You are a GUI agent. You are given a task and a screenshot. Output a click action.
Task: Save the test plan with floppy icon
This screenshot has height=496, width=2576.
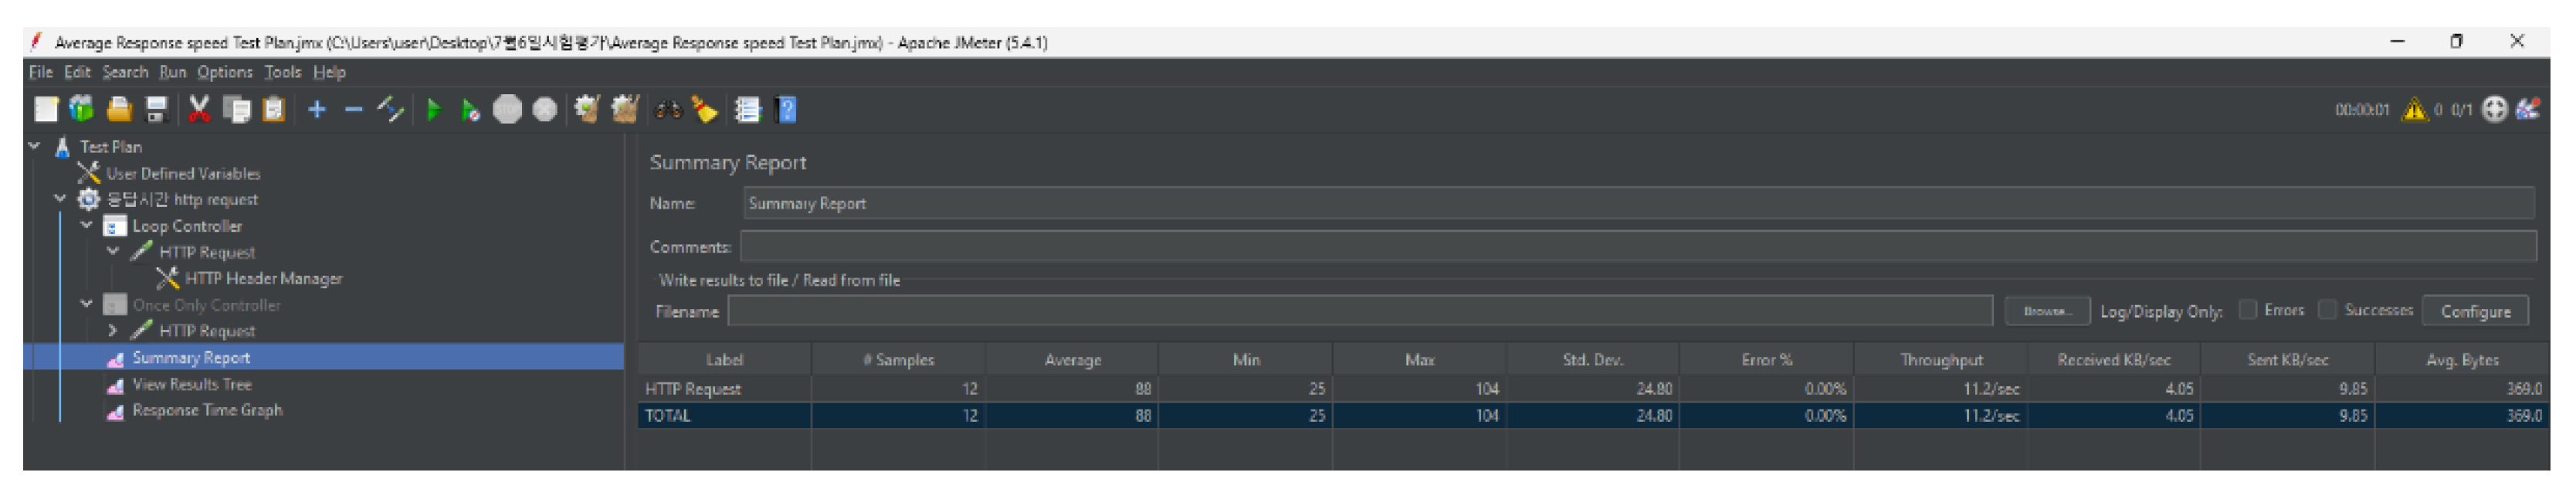click(x=156, y=109)
